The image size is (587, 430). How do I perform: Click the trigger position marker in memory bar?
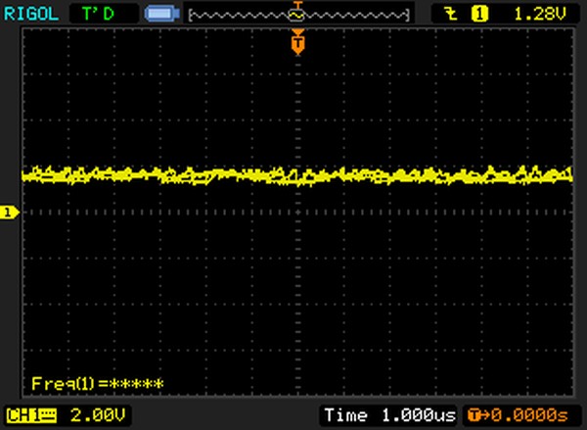[297, 12]
